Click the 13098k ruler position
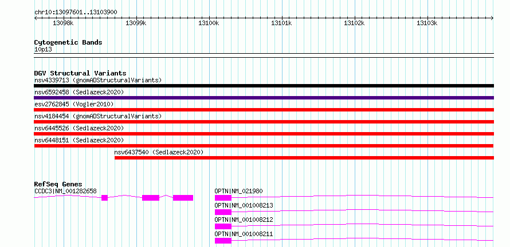 tap(63, 23)
